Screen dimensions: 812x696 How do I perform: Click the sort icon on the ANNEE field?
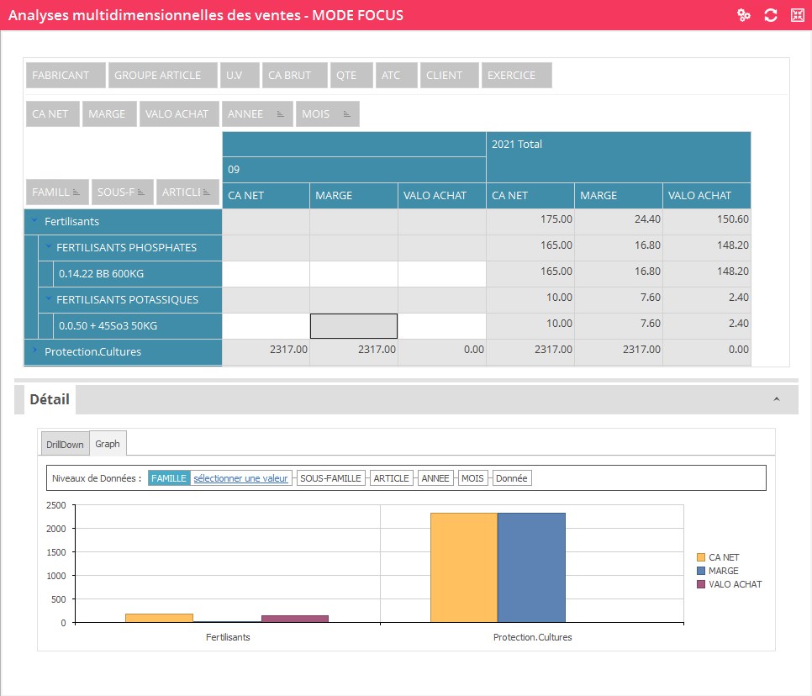point(282,114)
